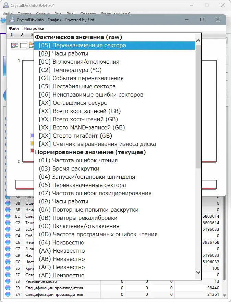
Task: Click the dropdown list scrollbar thumb
Action: [x=198, y=106]
